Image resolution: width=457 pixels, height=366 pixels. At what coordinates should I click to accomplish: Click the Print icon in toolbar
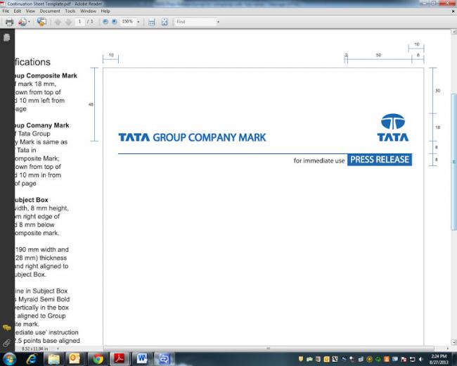coord(9,22)
